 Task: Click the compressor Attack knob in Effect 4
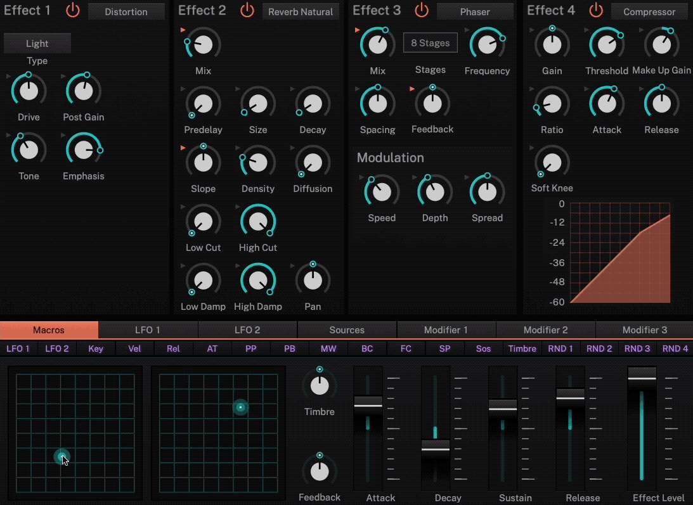[x=607, y=103]
